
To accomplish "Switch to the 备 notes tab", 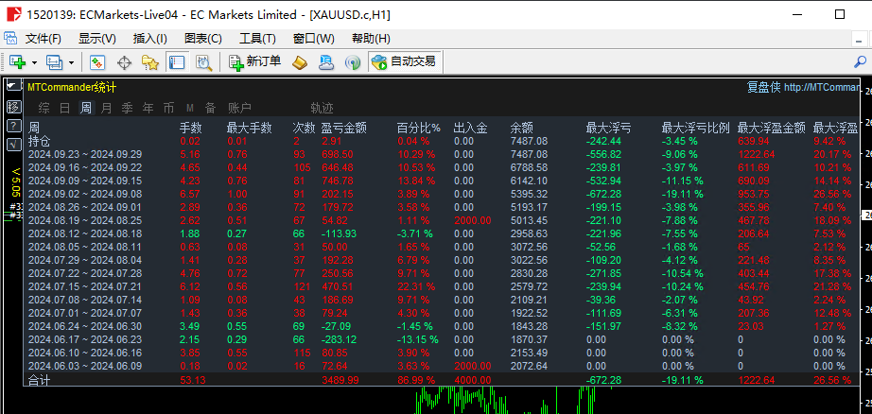I will coord(210,108).
